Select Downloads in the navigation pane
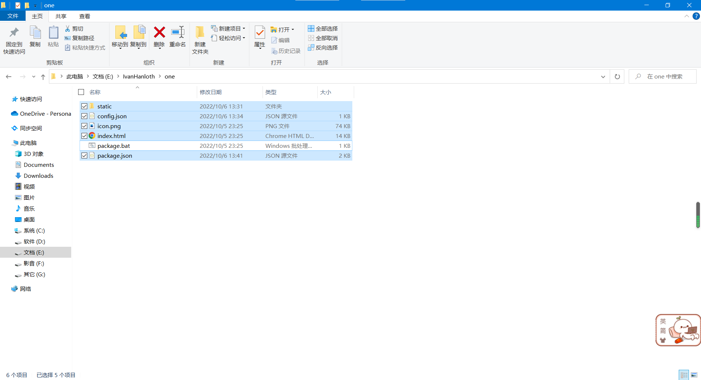The image size is (701, 380). tap(38, 176)
